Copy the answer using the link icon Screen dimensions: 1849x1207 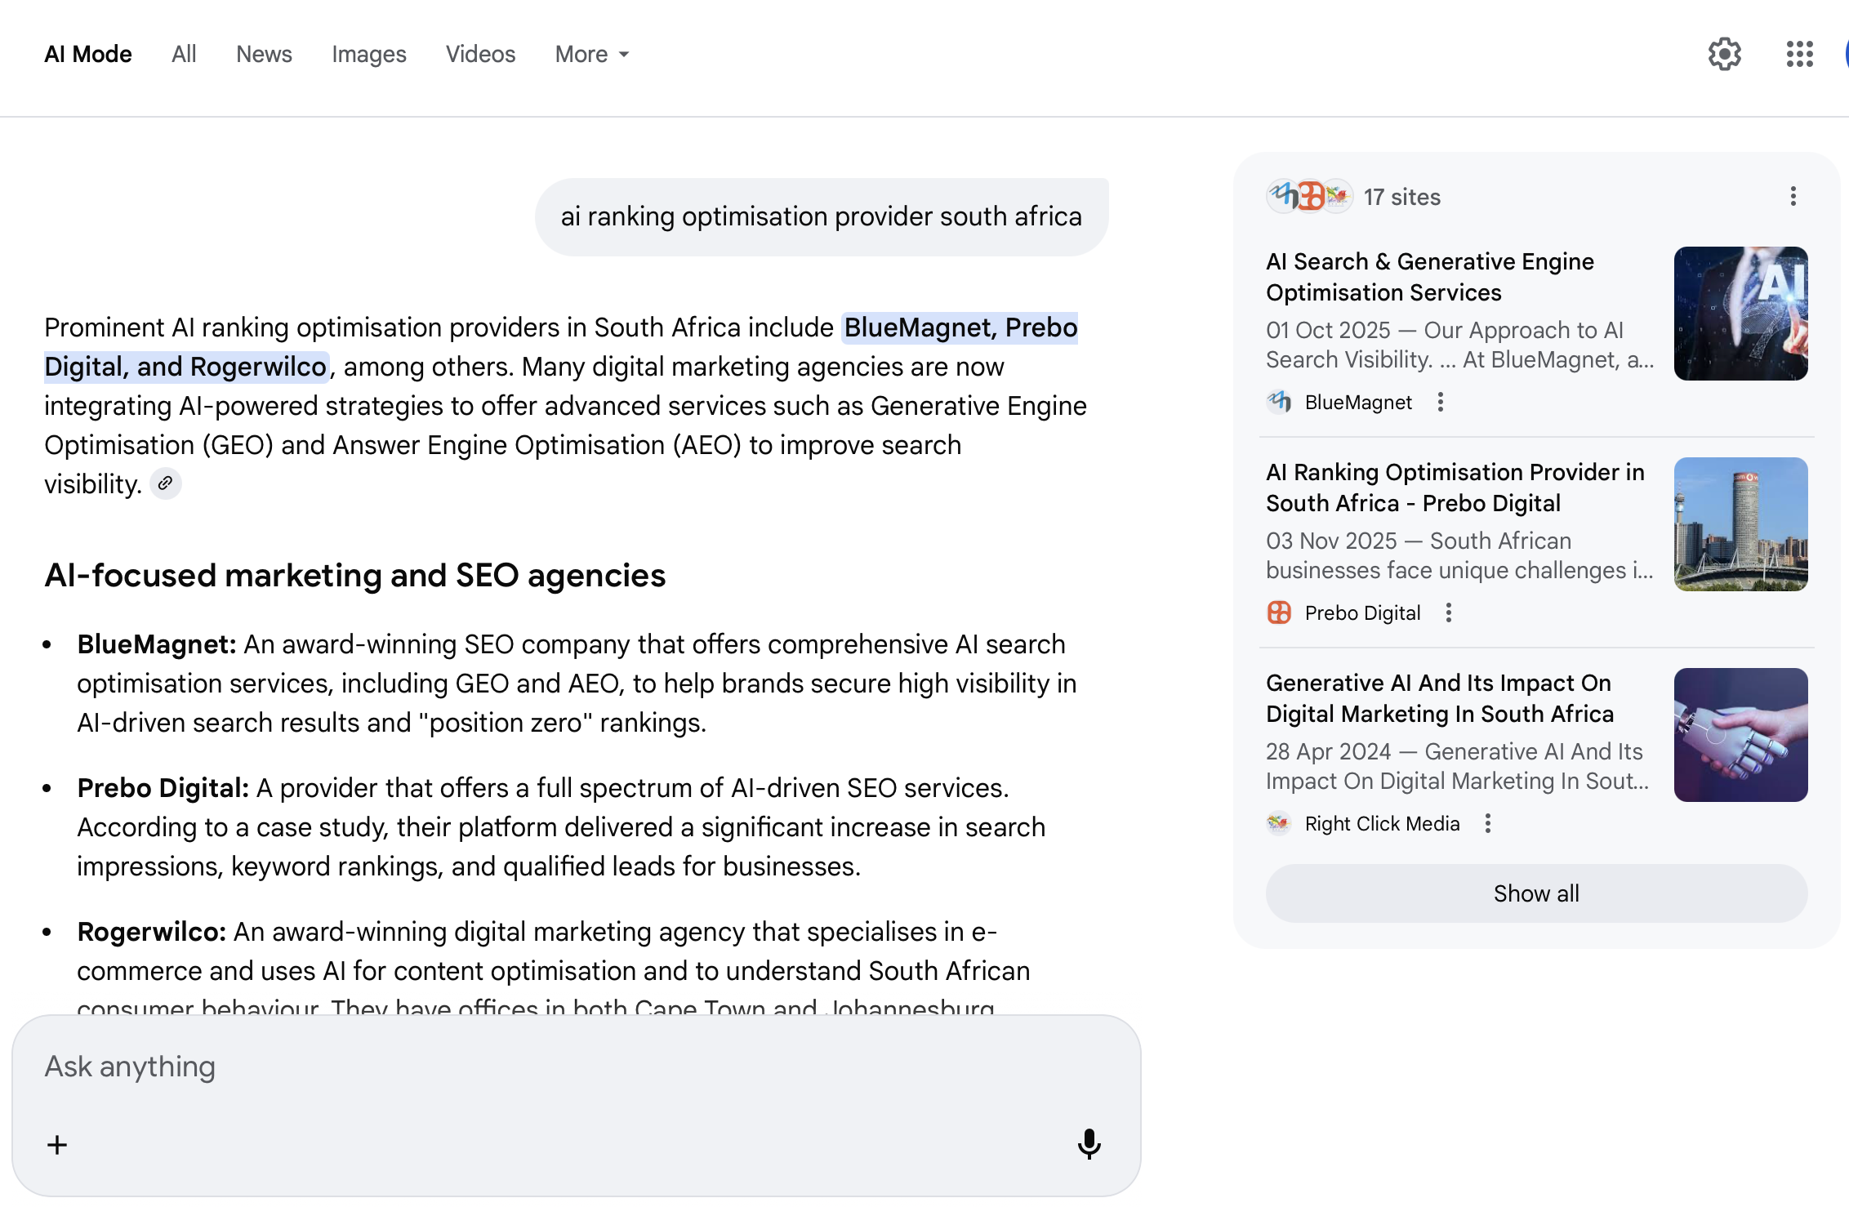point(166,483)
